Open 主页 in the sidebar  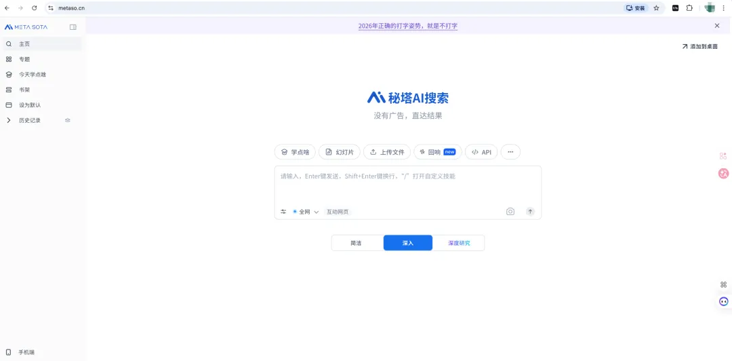coord(41,44)
